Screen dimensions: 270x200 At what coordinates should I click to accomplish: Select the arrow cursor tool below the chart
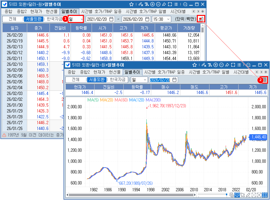242,195
